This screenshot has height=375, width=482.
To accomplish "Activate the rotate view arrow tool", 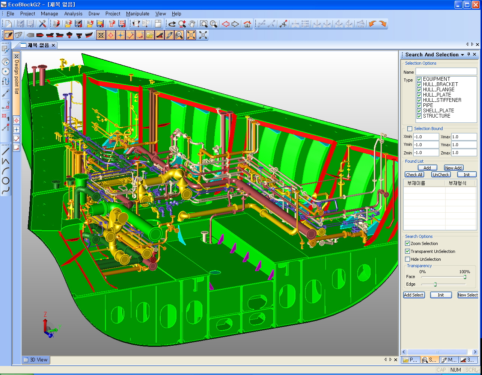I will (x=172, y=24).
